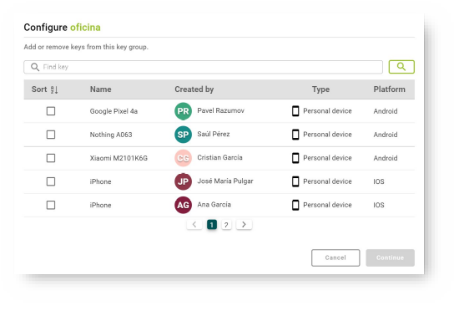This screenshot has width=459, height=311.
Task: Check the Google Pixel 4a checkbox
Action: (x=51, y=111)
